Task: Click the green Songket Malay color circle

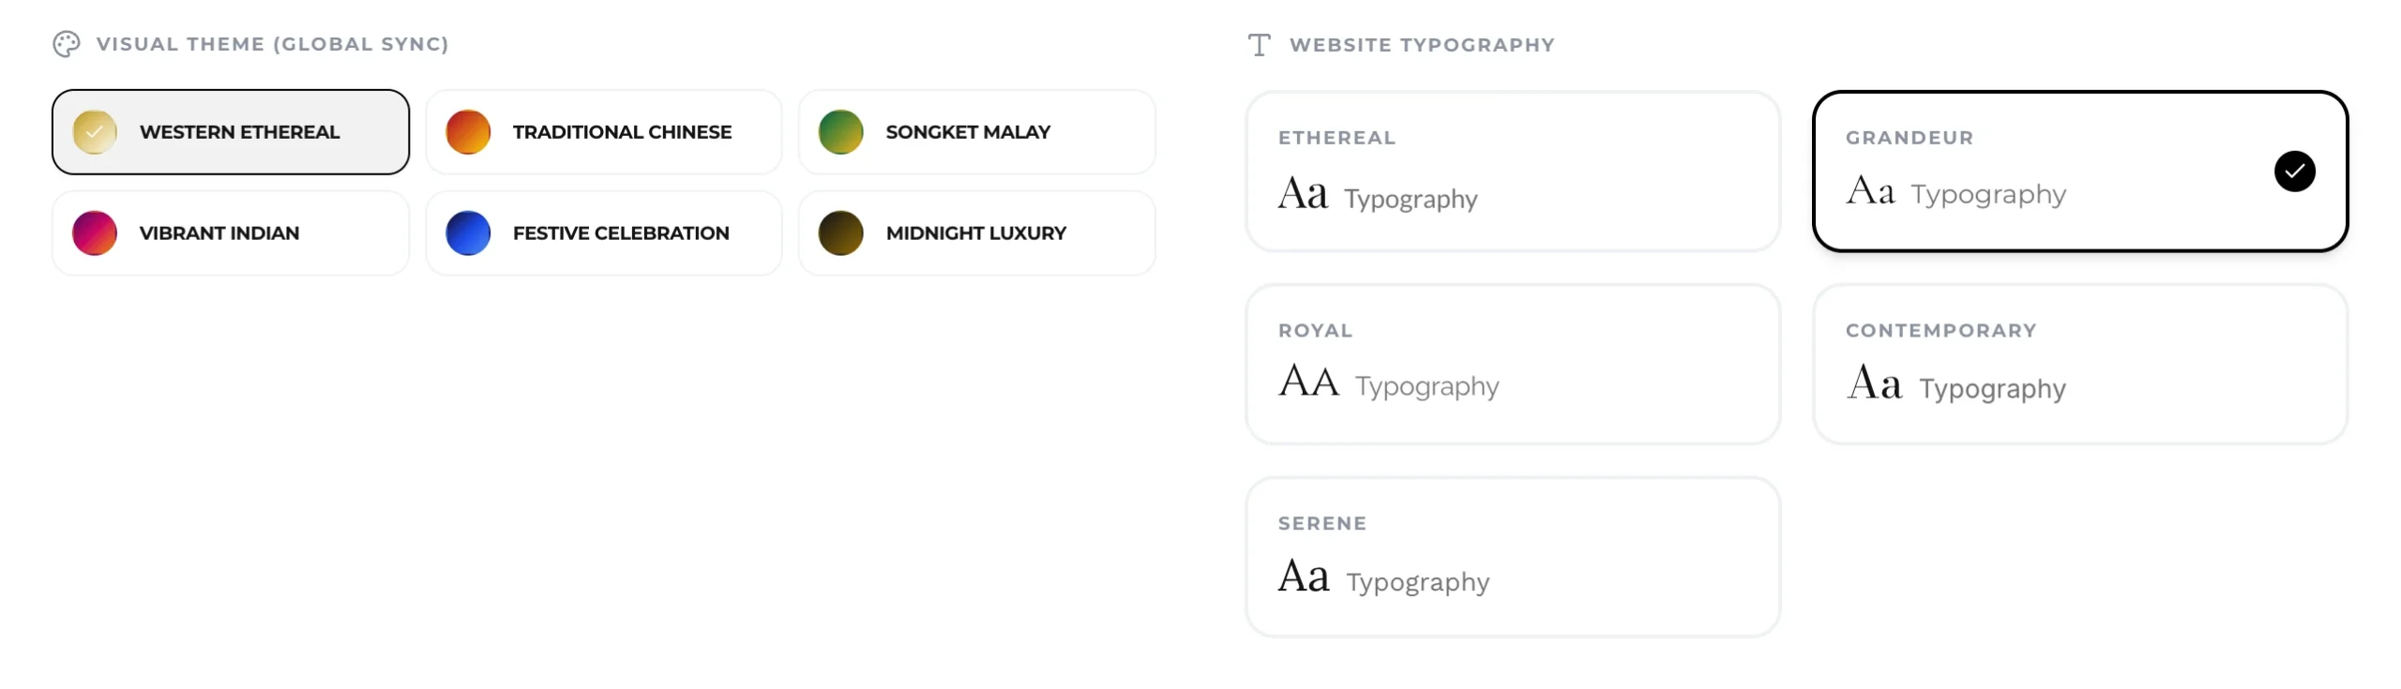Action: [x=840, y=132]
